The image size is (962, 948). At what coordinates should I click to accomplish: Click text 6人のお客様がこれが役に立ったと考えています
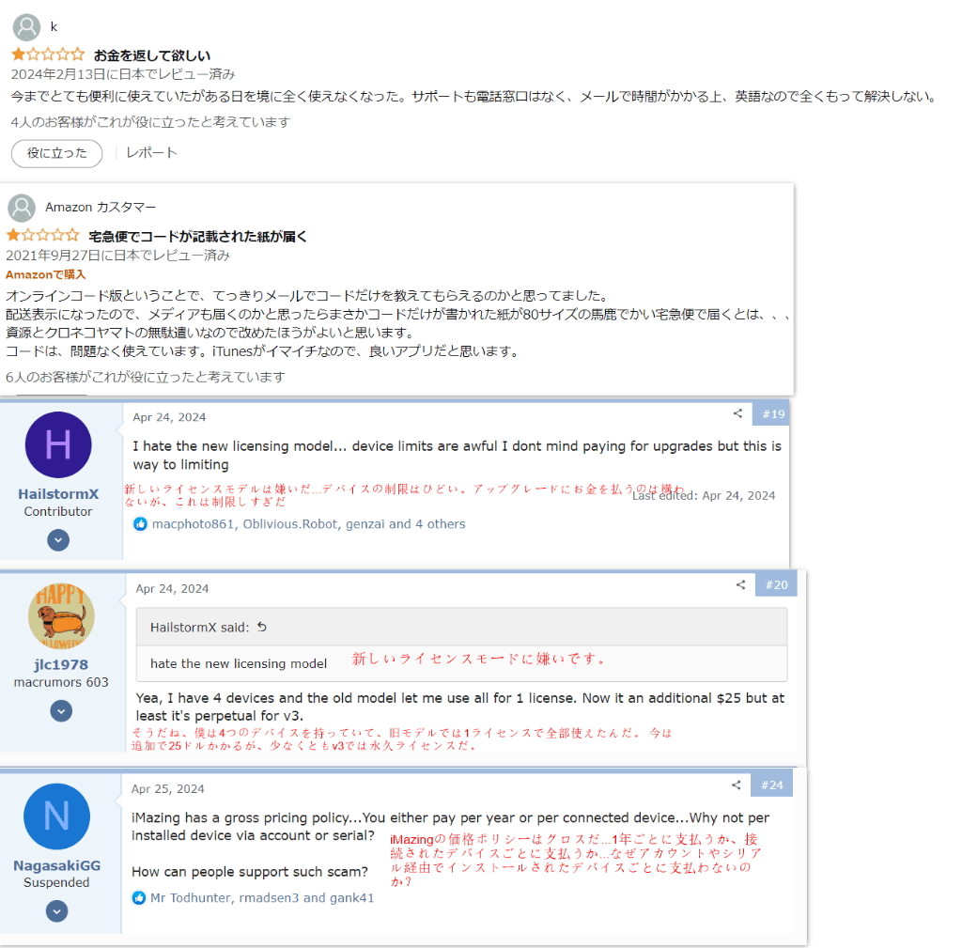[x=146, y=378]
